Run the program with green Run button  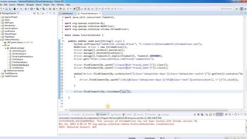click(32, 9)
